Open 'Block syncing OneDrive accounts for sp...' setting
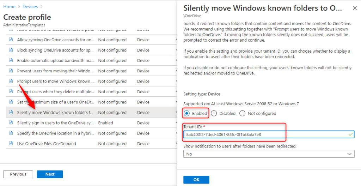361x186 pixels. pos(55,50)
